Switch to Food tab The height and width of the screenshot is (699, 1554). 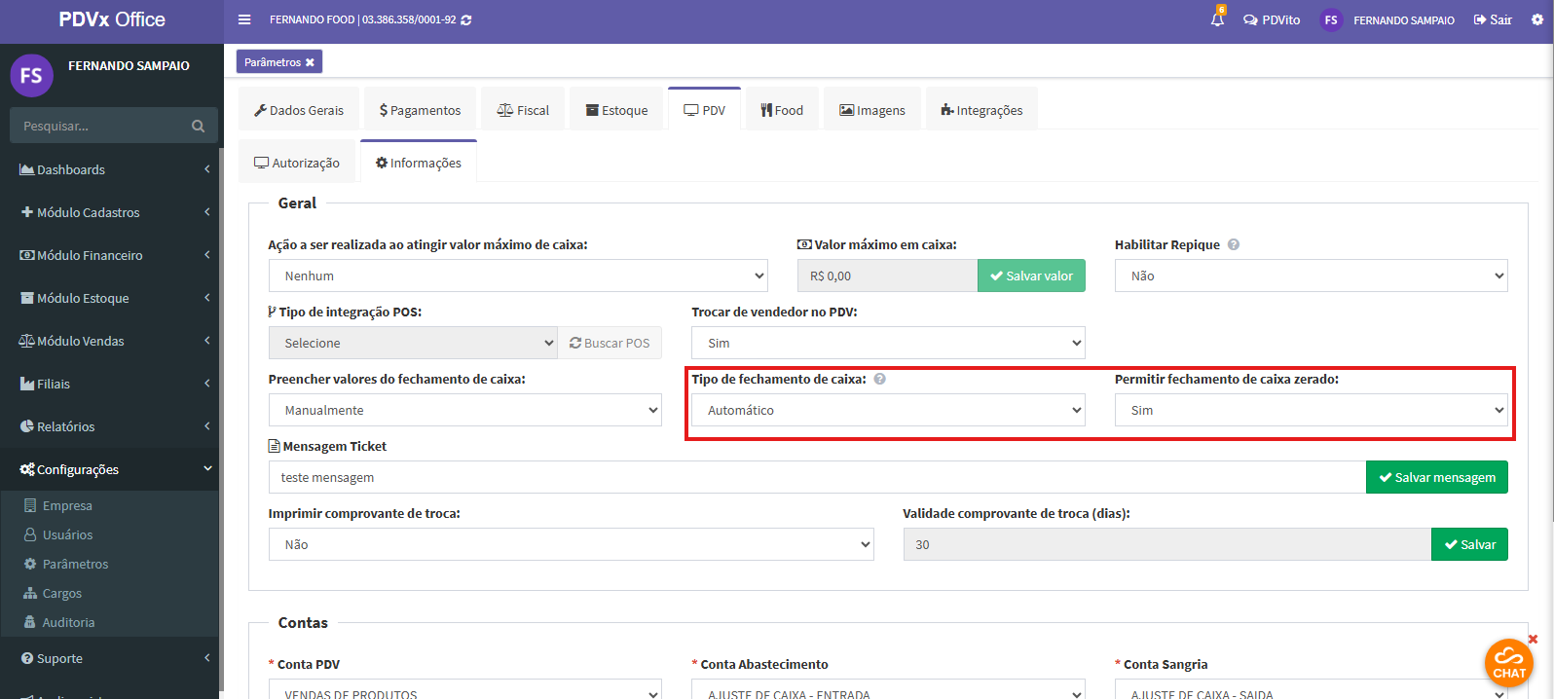pyautogui.click(x=782, y=110)
